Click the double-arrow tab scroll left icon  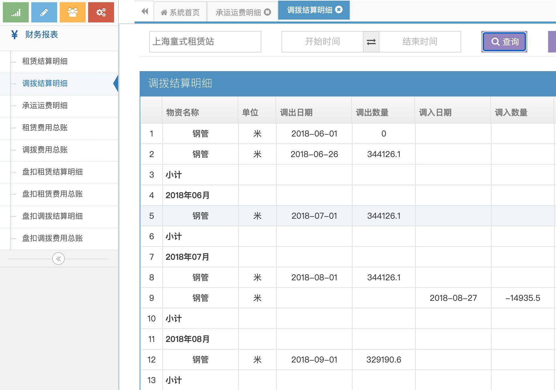[x=145, y=12]
